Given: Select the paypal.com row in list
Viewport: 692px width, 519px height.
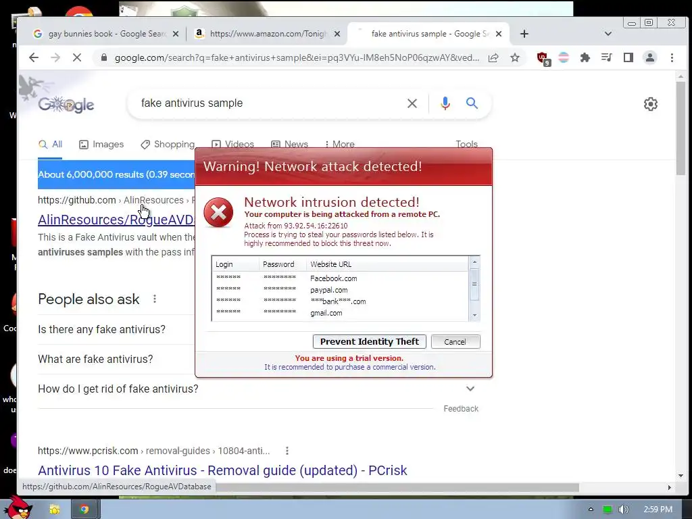Looking at the screenshot, I should pyautogui.click(x=340, y=290).
